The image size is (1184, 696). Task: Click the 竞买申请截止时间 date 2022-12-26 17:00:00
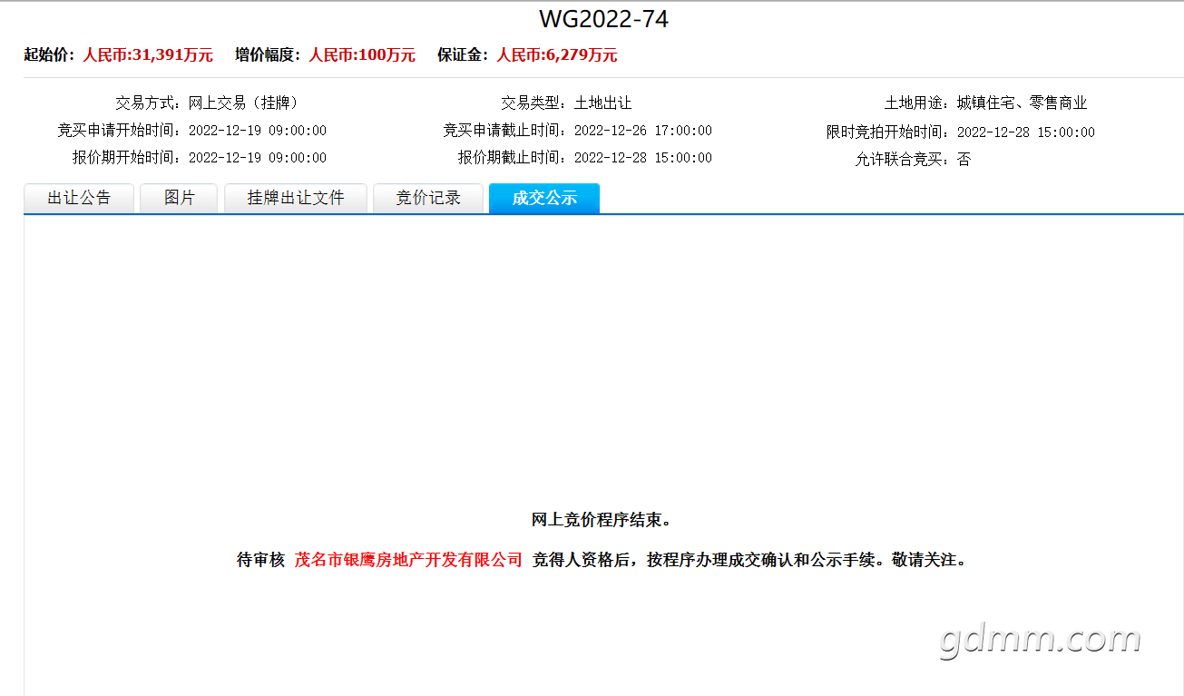(642, 131)
